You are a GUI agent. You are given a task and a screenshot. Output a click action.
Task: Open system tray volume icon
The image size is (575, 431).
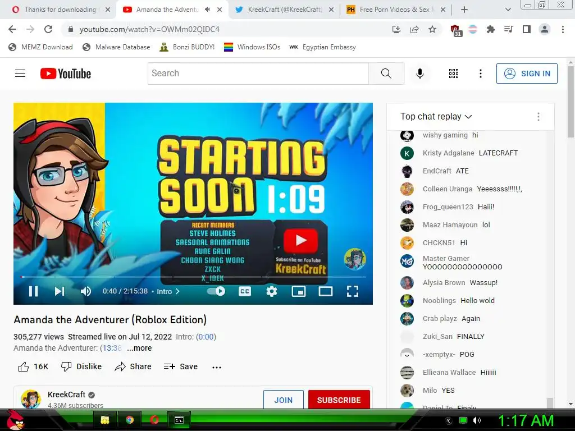476,420
